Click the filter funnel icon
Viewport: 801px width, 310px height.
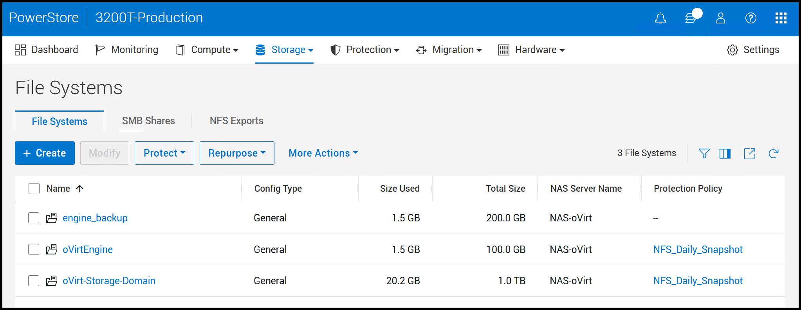[x=704, y=153]
